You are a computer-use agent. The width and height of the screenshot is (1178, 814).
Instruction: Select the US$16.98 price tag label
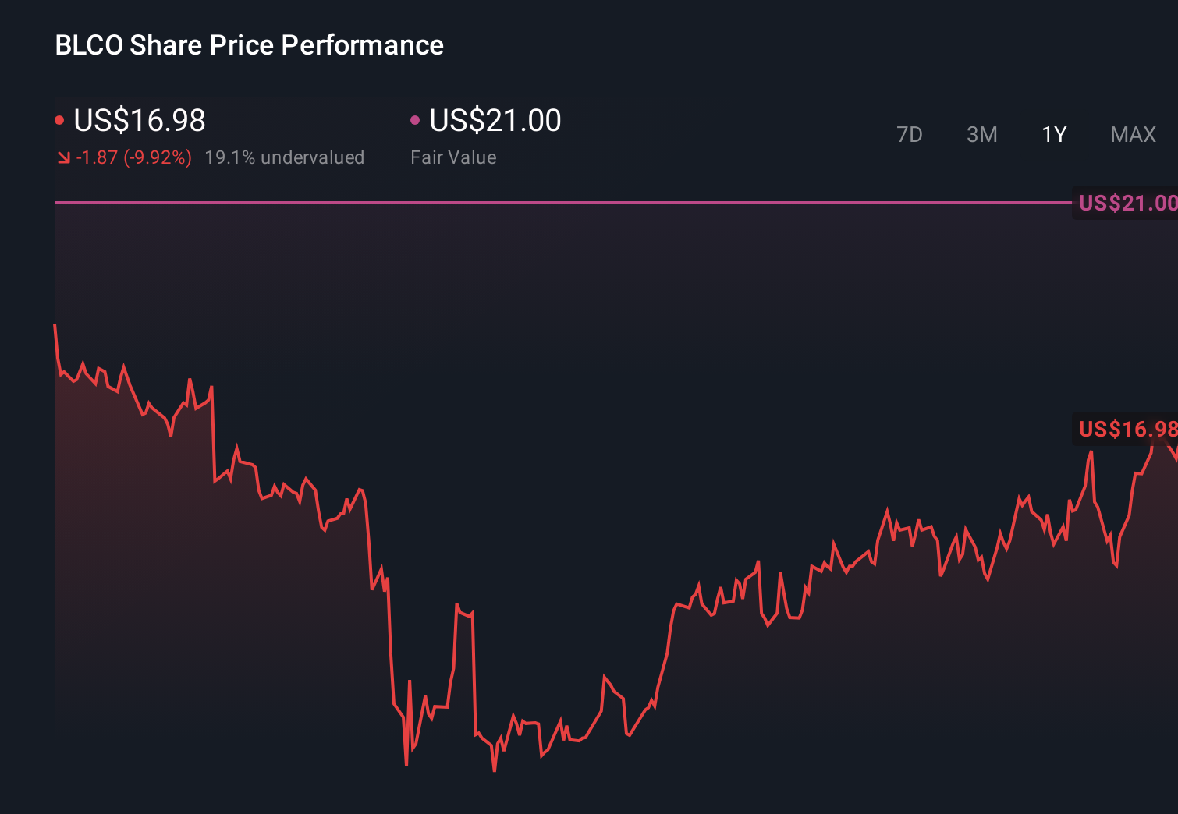click(1126, 429)
